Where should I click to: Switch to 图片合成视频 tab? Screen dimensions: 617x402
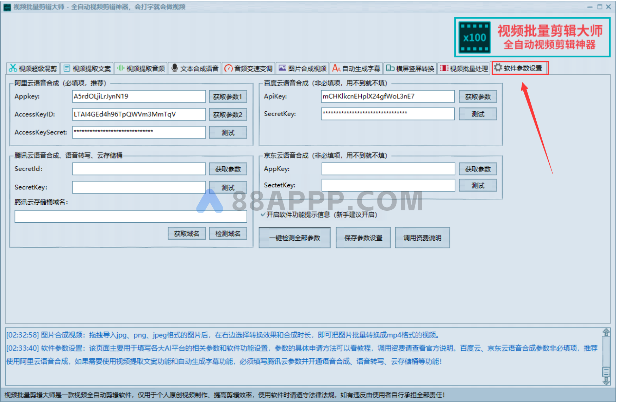[303, 68]
